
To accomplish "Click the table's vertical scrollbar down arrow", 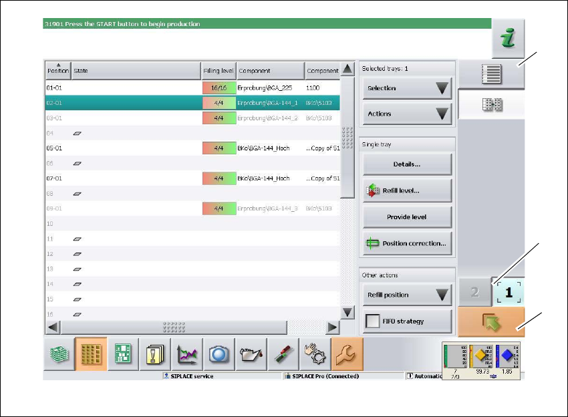I will click(x=347, y=312).
